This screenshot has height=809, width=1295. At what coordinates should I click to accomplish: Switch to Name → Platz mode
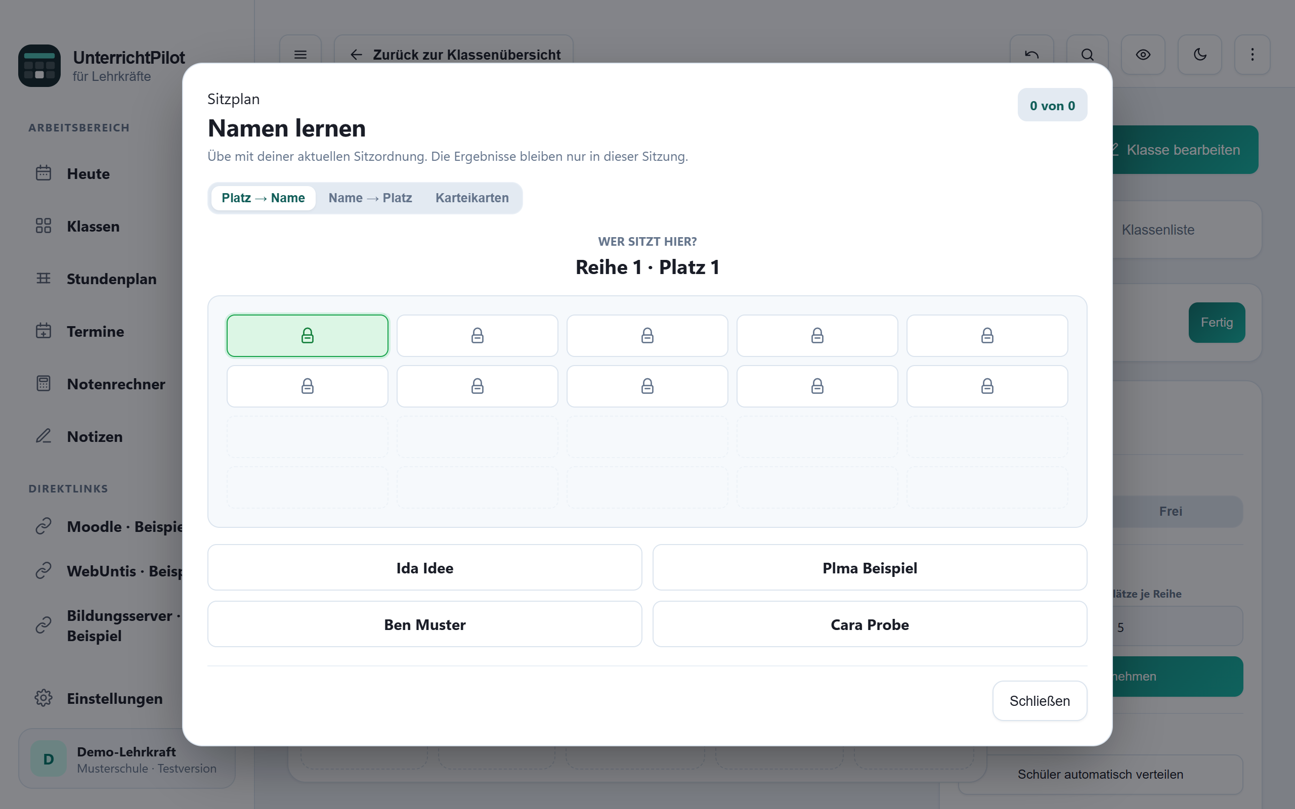(370, 198)
